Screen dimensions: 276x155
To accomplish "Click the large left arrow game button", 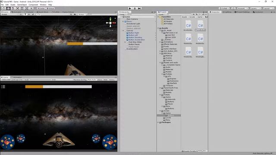I will pyautogui.click(x=7, y=142).
